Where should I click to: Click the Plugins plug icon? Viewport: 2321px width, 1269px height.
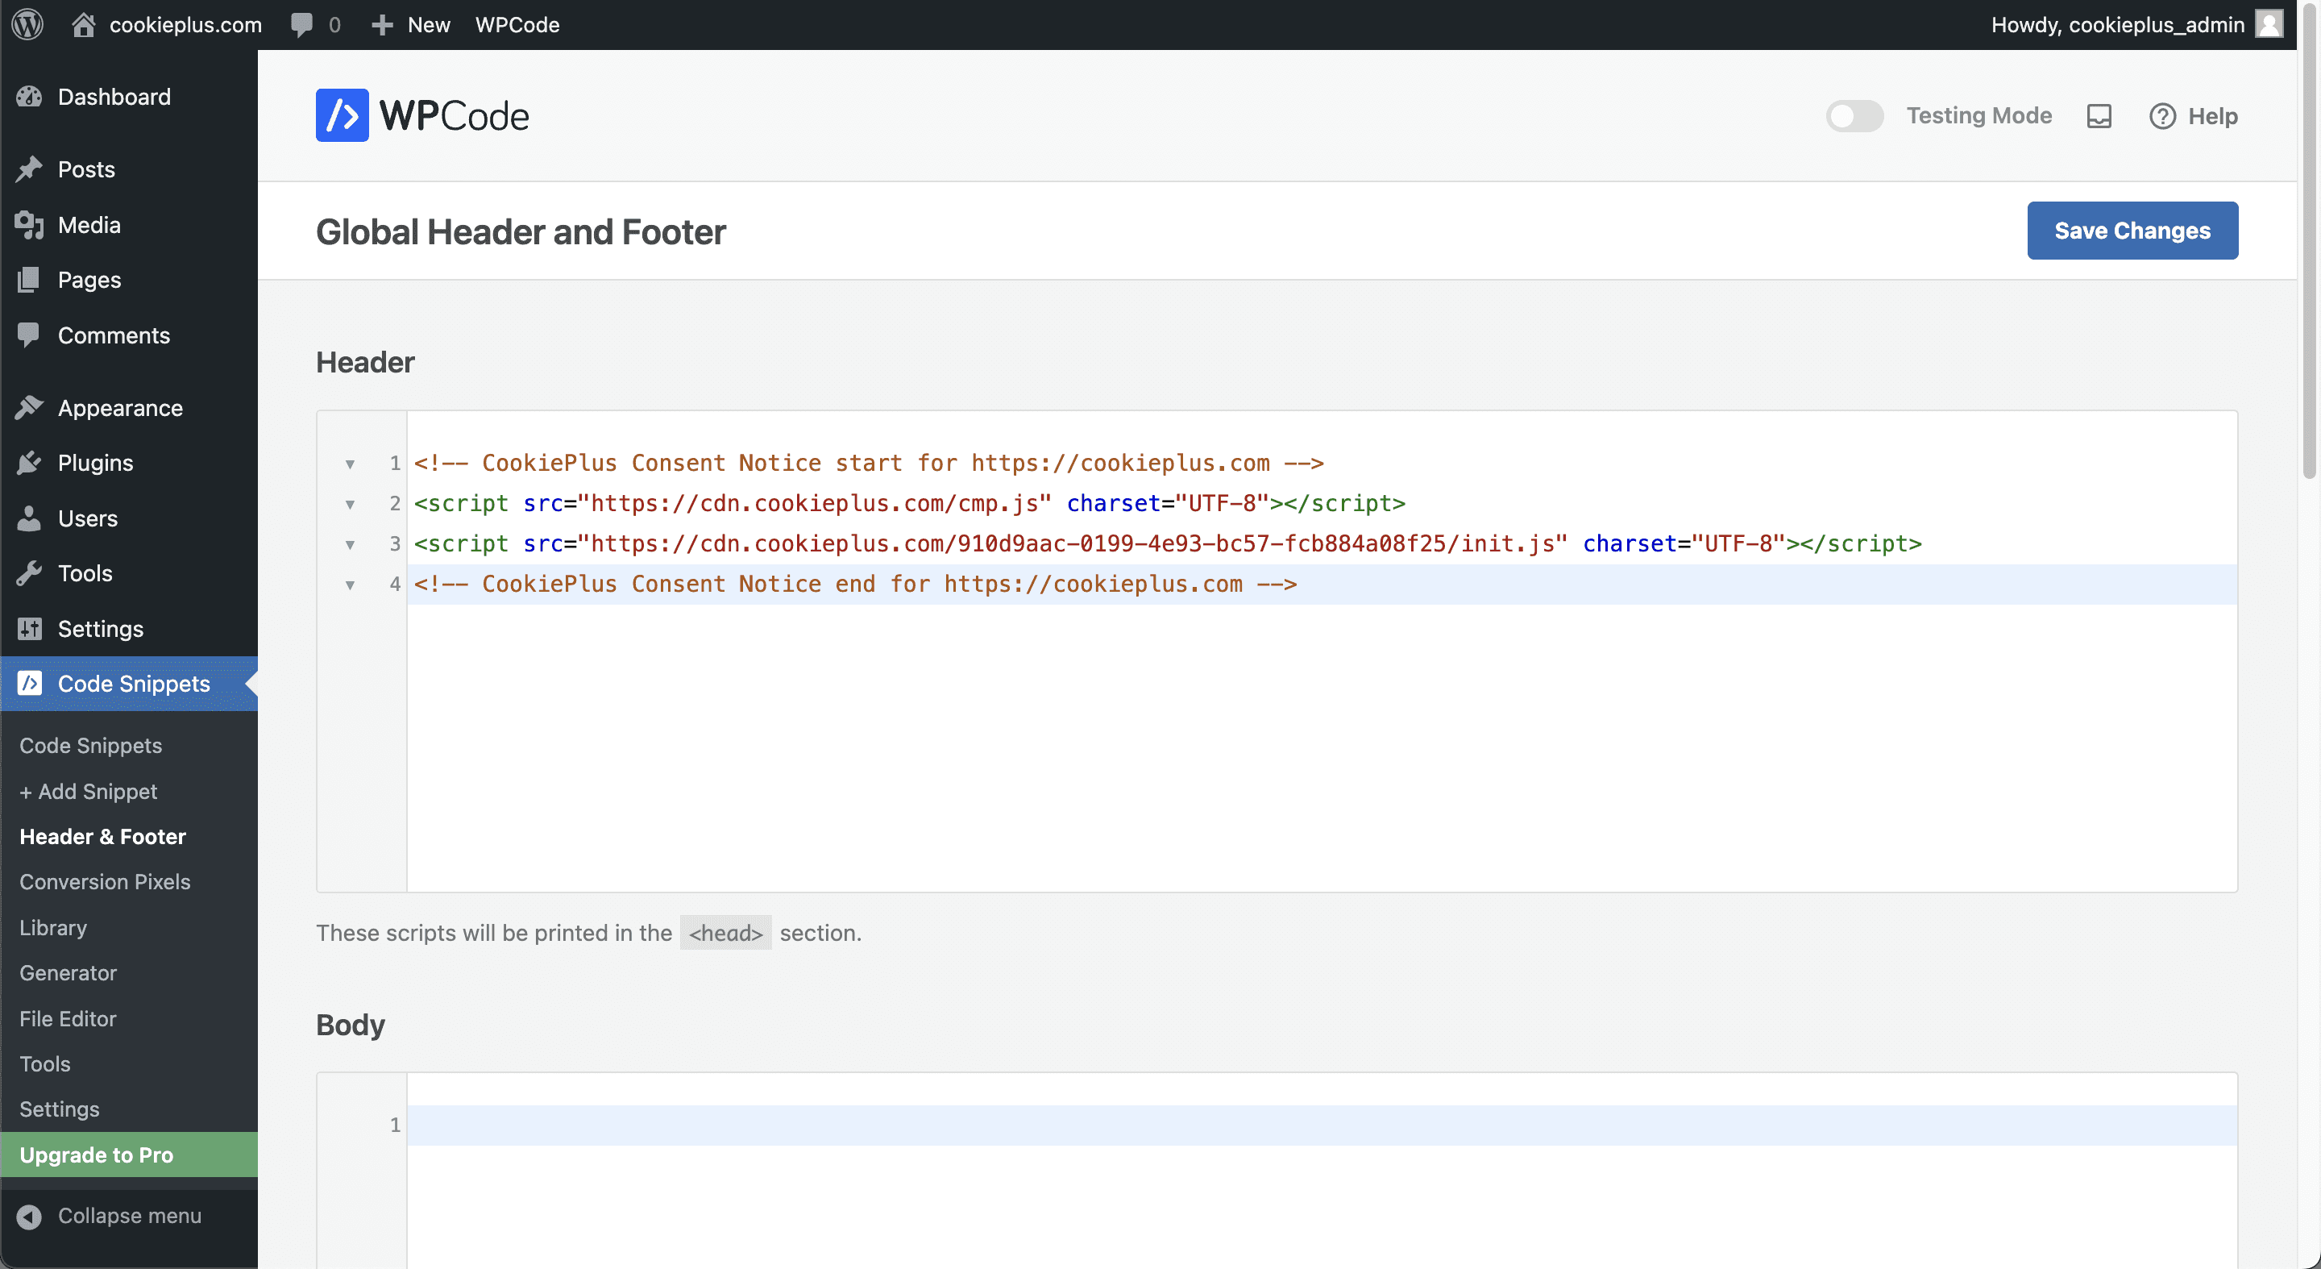[x=29, y=462]
